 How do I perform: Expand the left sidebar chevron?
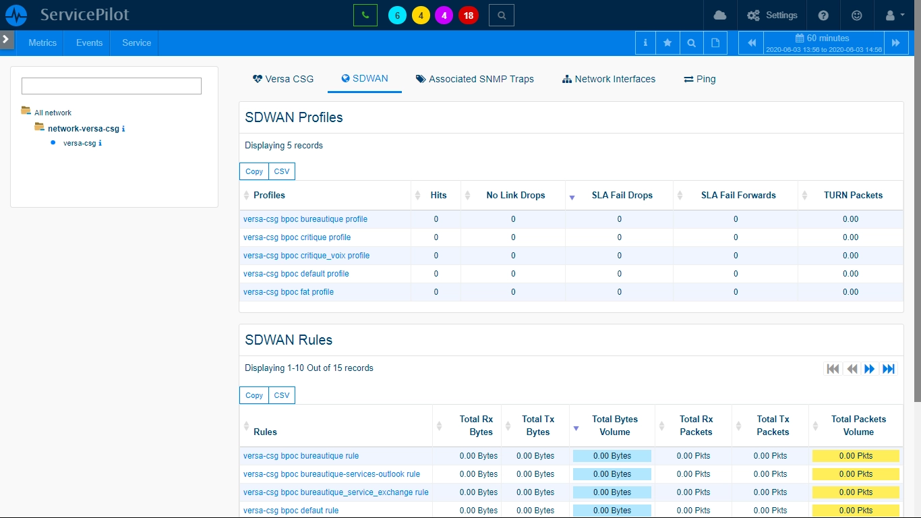click(7, 40)
